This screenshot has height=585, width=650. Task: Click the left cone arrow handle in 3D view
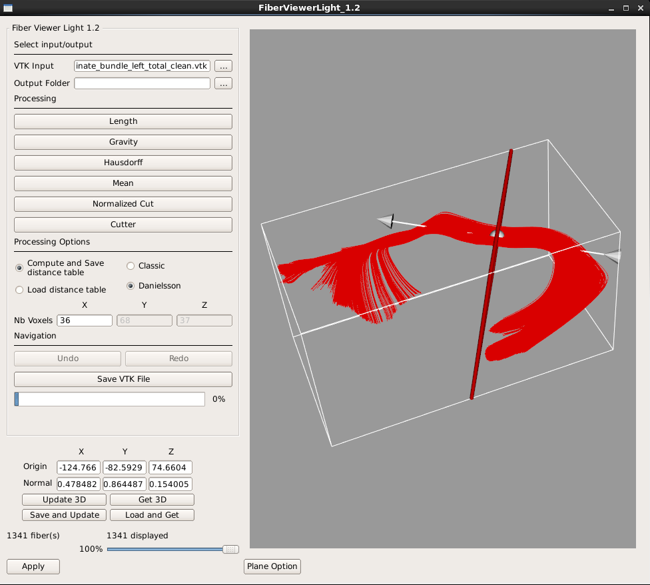[386, 221]
